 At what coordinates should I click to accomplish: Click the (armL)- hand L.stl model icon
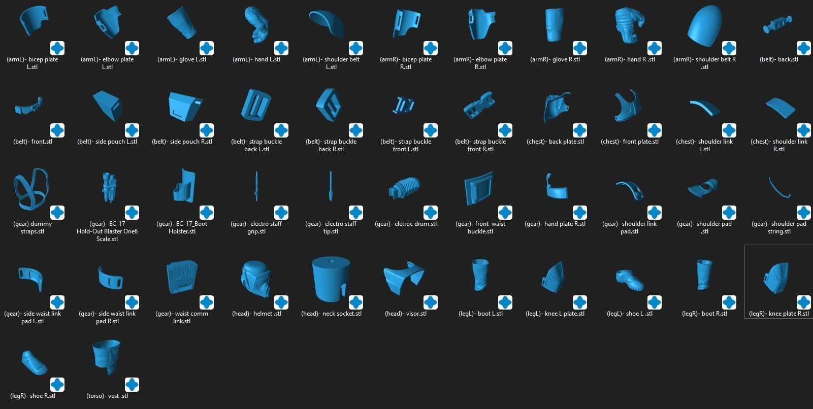click(256, 24)
